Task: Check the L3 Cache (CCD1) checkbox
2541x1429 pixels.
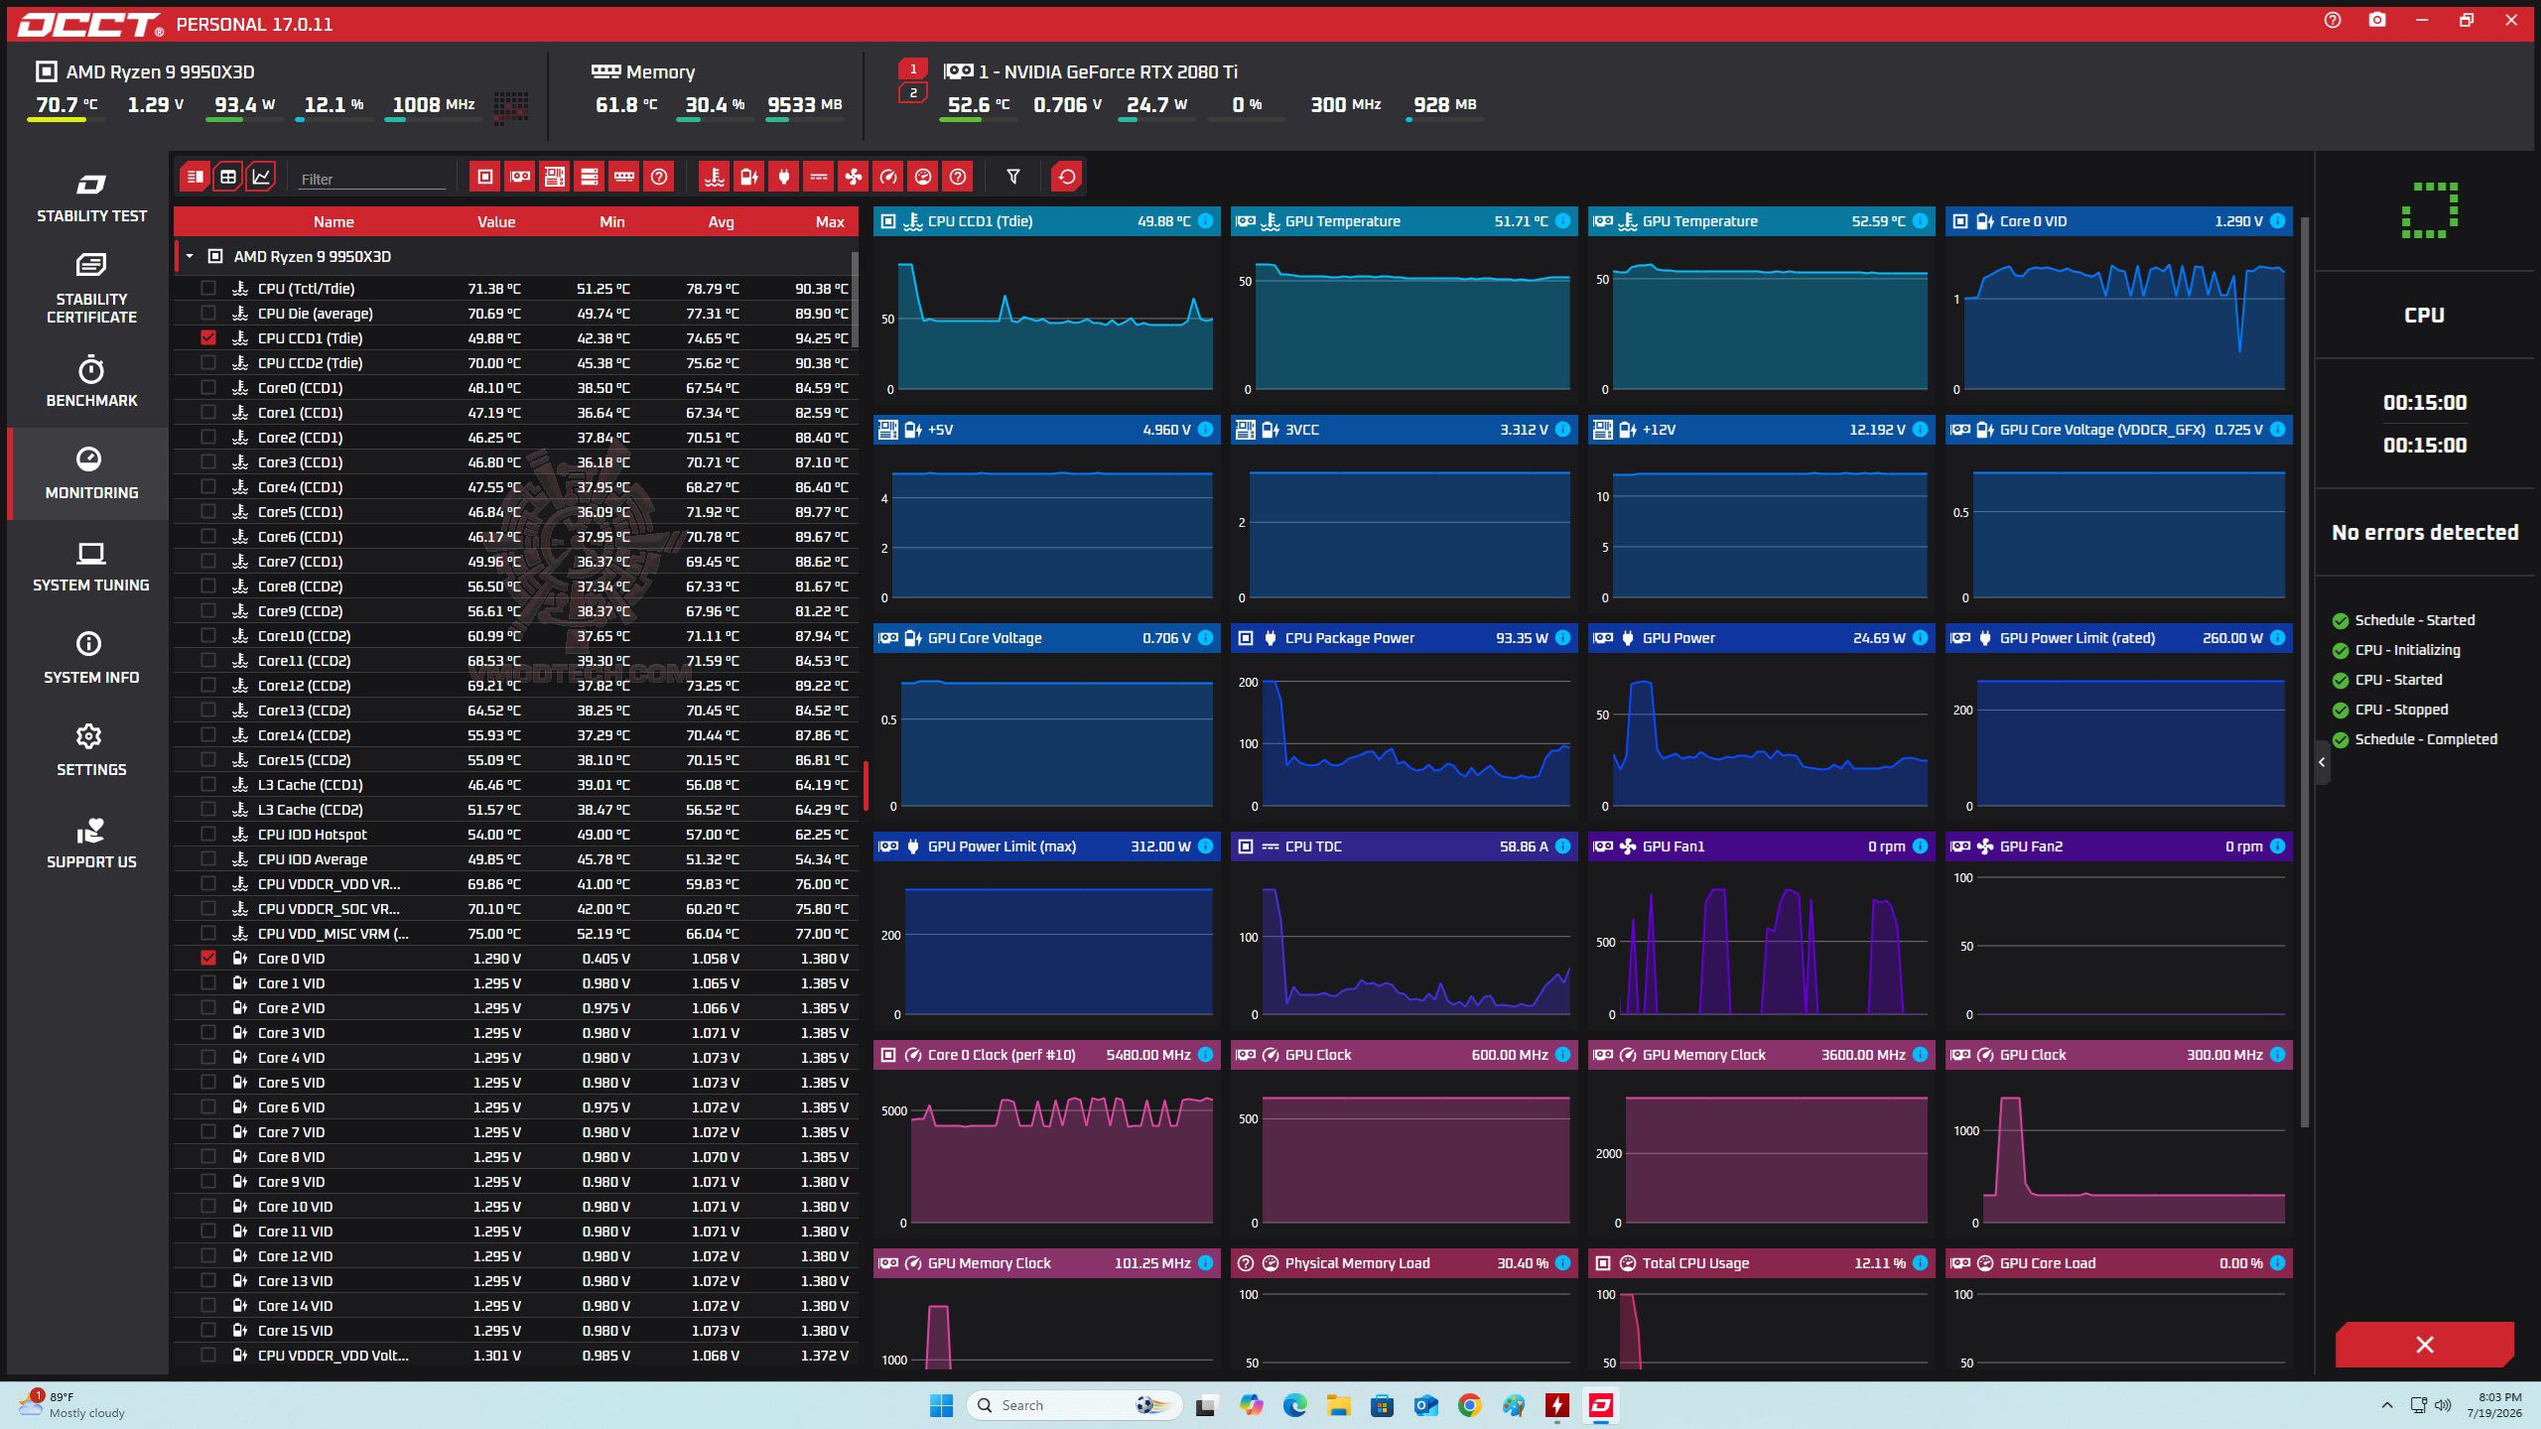Action: coord(207,784)
